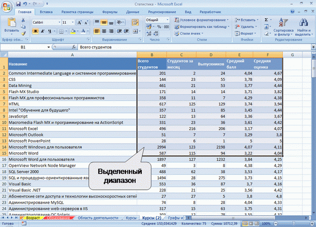Image resolution: width=316 pixels, height=227 pixels.
Task: Apply accounting number format icon
Action: tap(149, 26)
